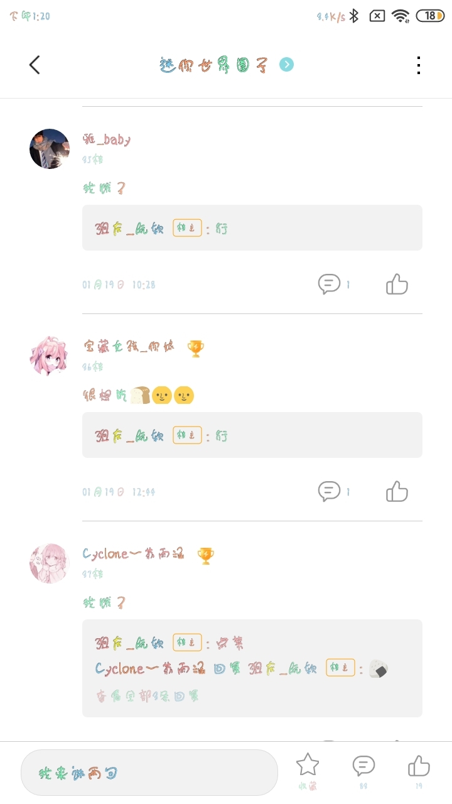Like the comment by 'baby' user

coord(397,285)
